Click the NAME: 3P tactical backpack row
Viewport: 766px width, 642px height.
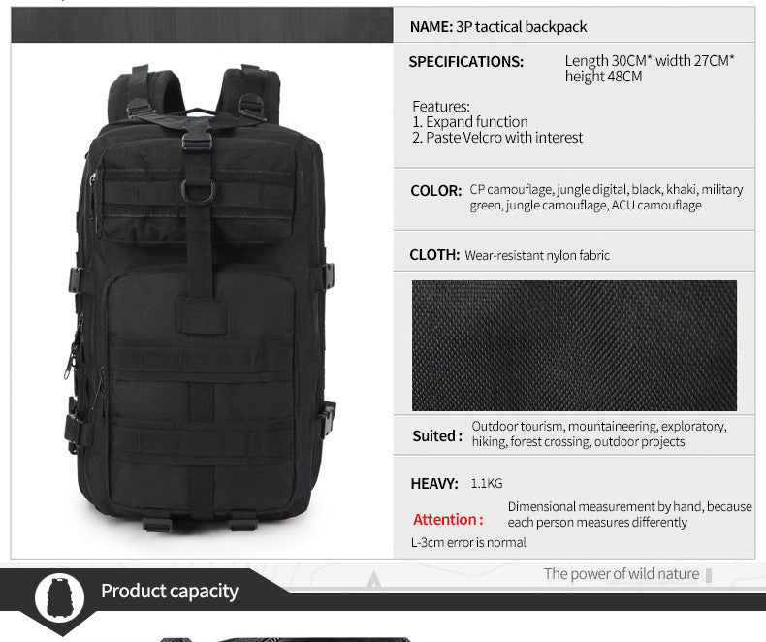click(x=574, y=26)
